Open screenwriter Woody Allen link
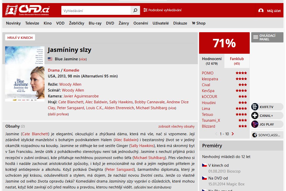286x191 pixels. click(73, 90)
